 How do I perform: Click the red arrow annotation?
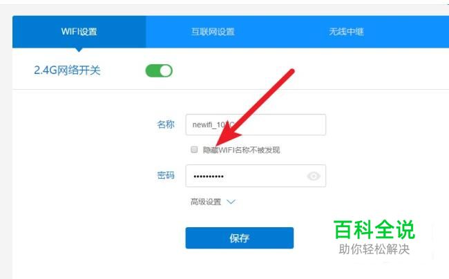tap(254, 108)
